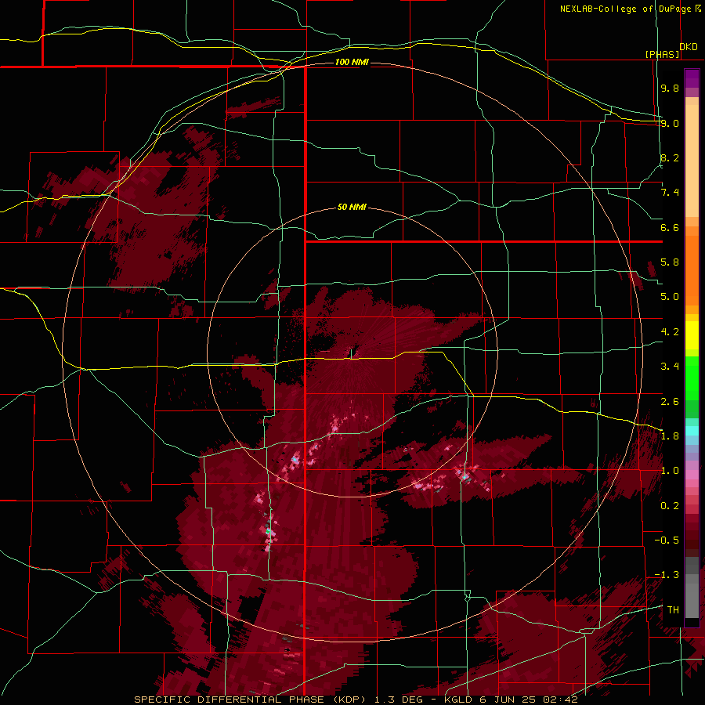
Task: Click the NEXLAB-College of DuPage title text
Action: point(626,9)
